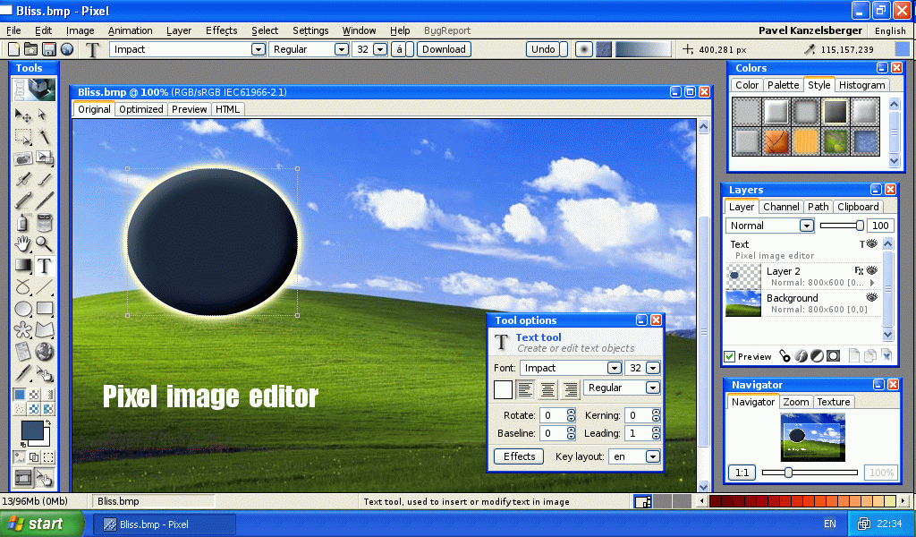
Task: Click the new layer icon in Layers
Action: point(854,356)
